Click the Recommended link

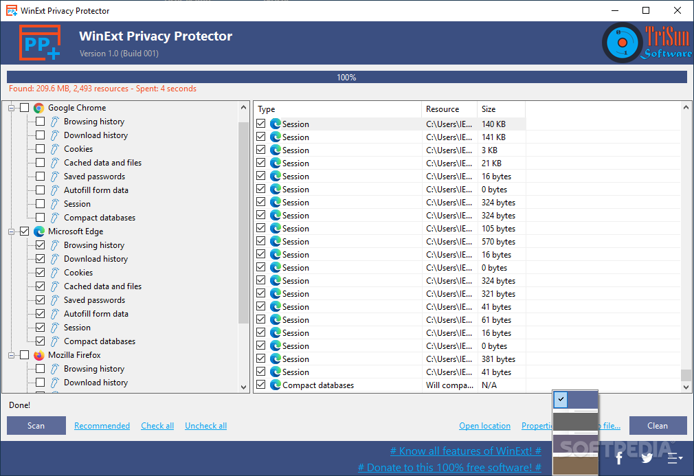click(102, 426)
